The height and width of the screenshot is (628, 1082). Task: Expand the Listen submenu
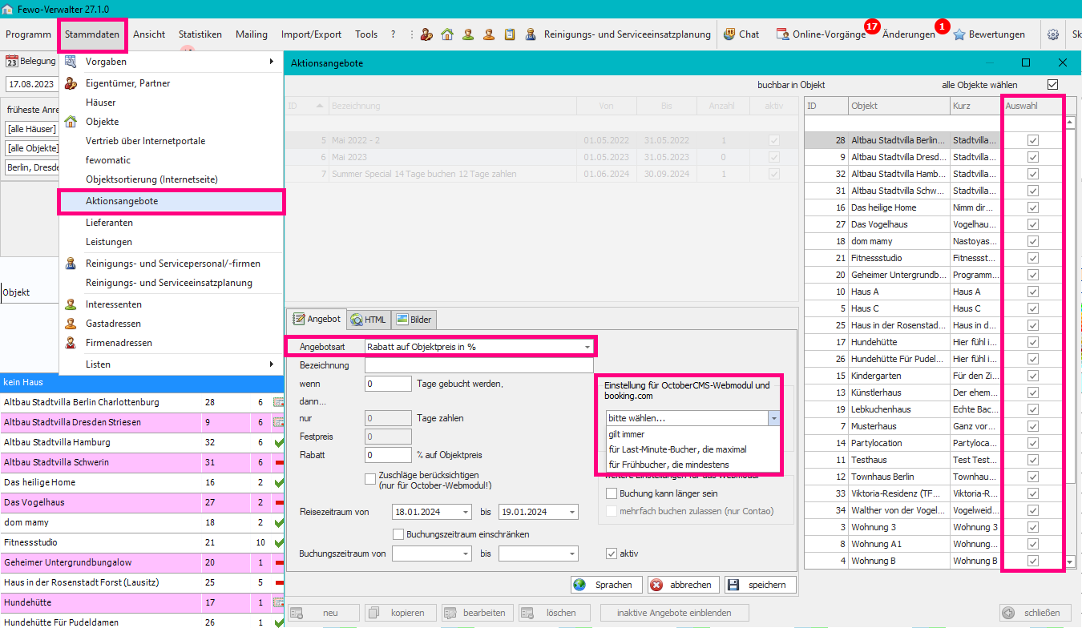172,364
